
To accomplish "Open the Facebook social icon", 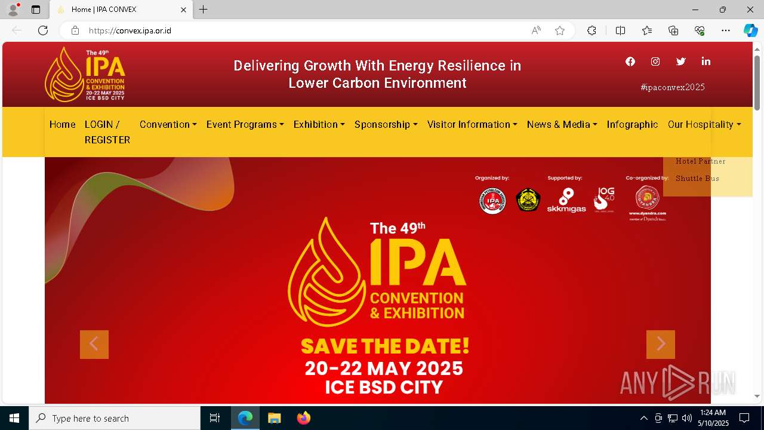I will coord(630,62).
